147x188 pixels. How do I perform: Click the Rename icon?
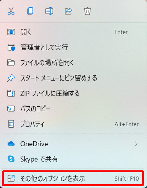tap(49, 11)
